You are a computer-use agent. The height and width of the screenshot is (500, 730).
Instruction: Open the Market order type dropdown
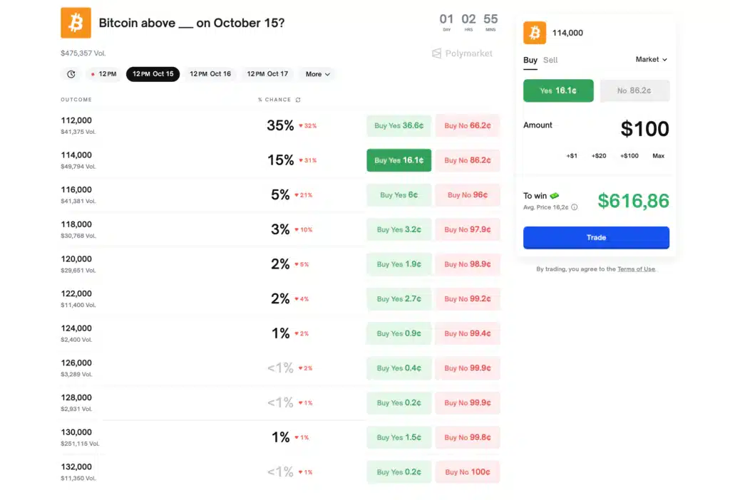(x=651, y=60)
